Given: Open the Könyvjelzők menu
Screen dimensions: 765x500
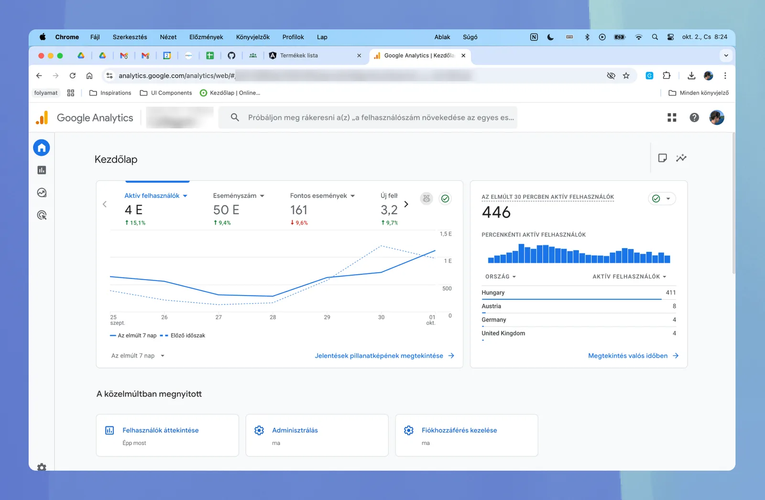Looking at the screenshot, I should [253, 37].
